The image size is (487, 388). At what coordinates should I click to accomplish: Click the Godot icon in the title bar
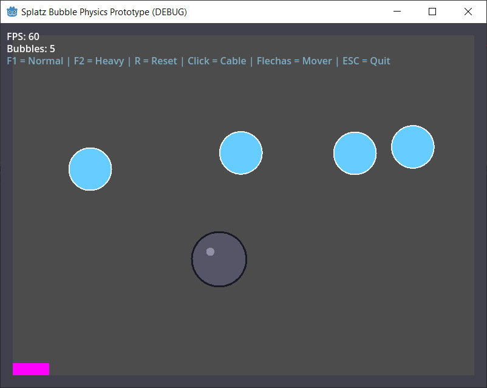click(12, 12)
